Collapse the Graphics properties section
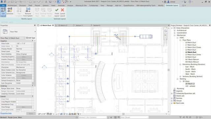Viewport: 211px width, 119px height. pyautogui.click(x=32, y=41)
